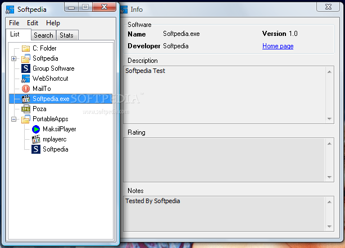This screenshot has height=248, width=345.
Task: Click the PortableApps folder icon
Action: click(x=26, y=119)
